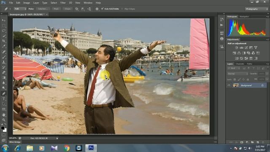Screen dimensions: 270x152
Task: Open pen geometry options gear
Action: [x=97, y=9]
